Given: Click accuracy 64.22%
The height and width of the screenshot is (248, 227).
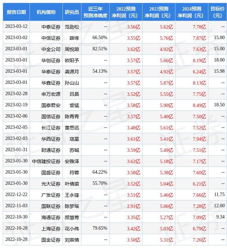Looking at the screenshot, I should click(100, 172).
